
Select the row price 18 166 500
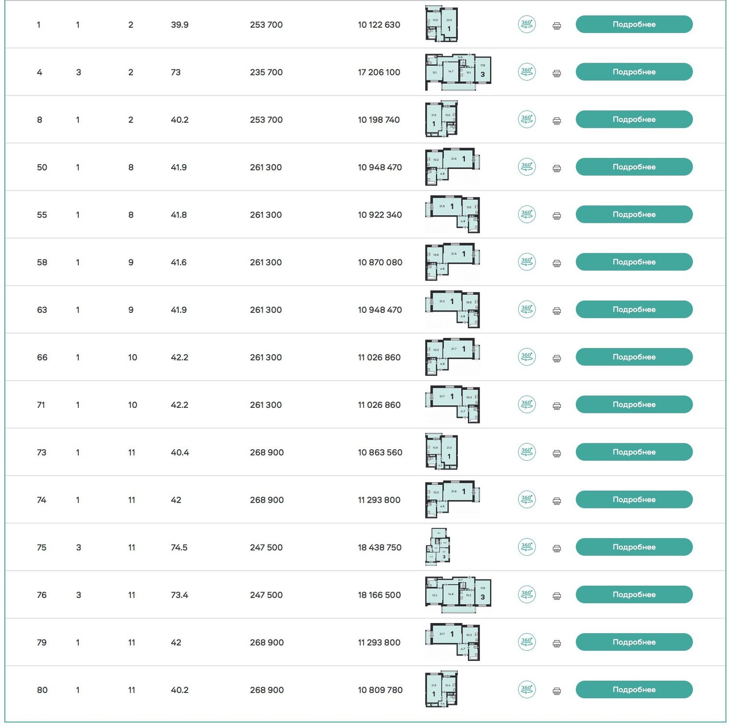coord(380,595)
